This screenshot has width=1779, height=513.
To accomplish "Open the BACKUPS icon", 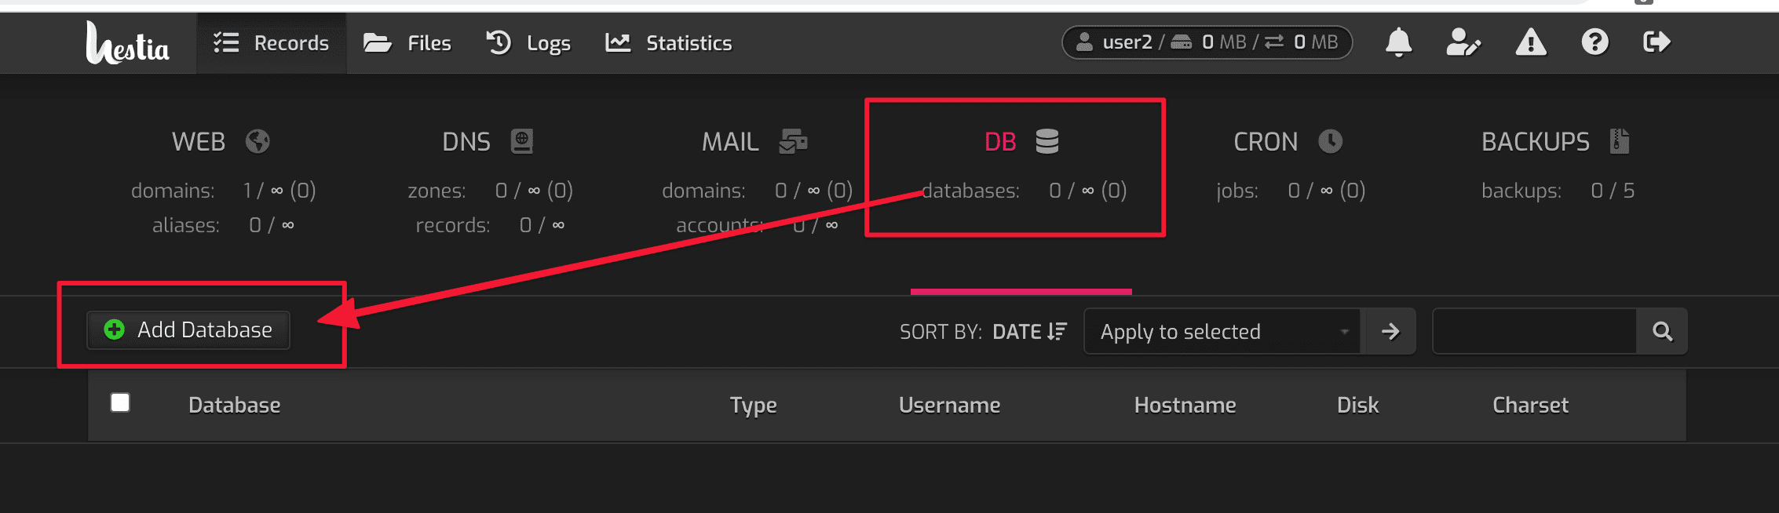I will point(1618,142).
